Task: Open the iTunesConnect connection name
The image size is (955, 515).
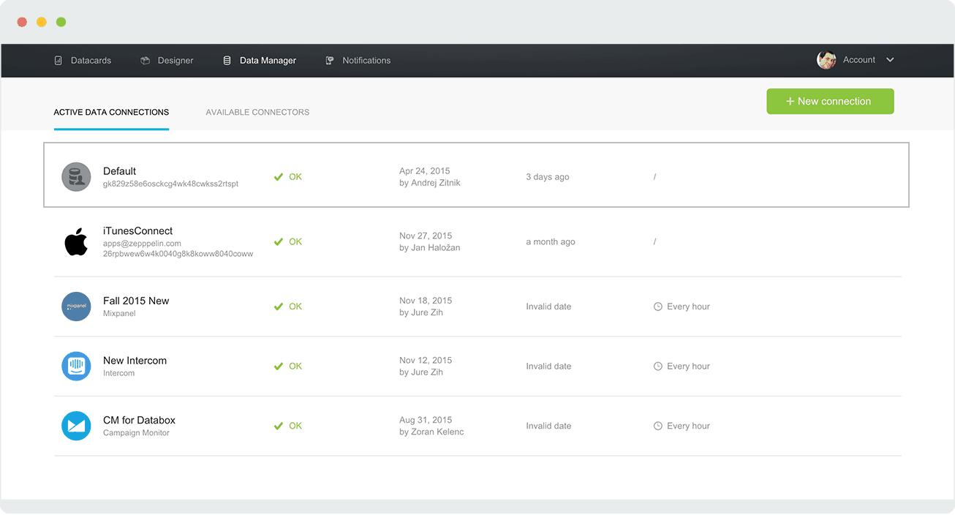Action: tap(137, 231)
